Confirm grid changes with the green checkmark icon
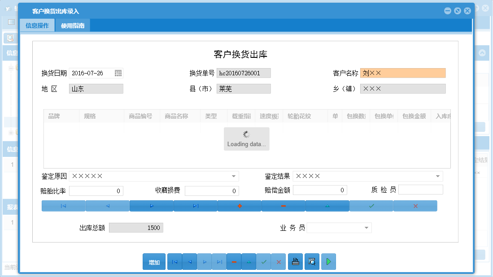 coord(371,206)
